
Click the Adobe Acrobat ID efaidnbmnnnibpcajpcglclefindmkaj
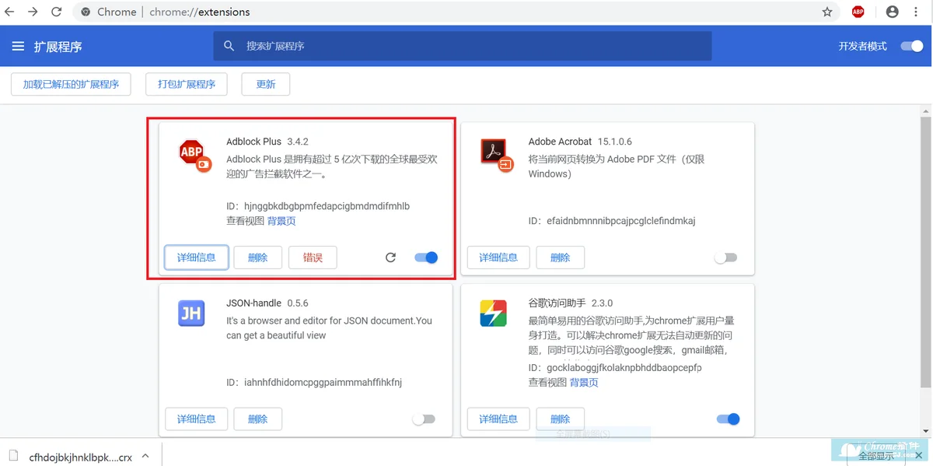[x=612, y=221]
